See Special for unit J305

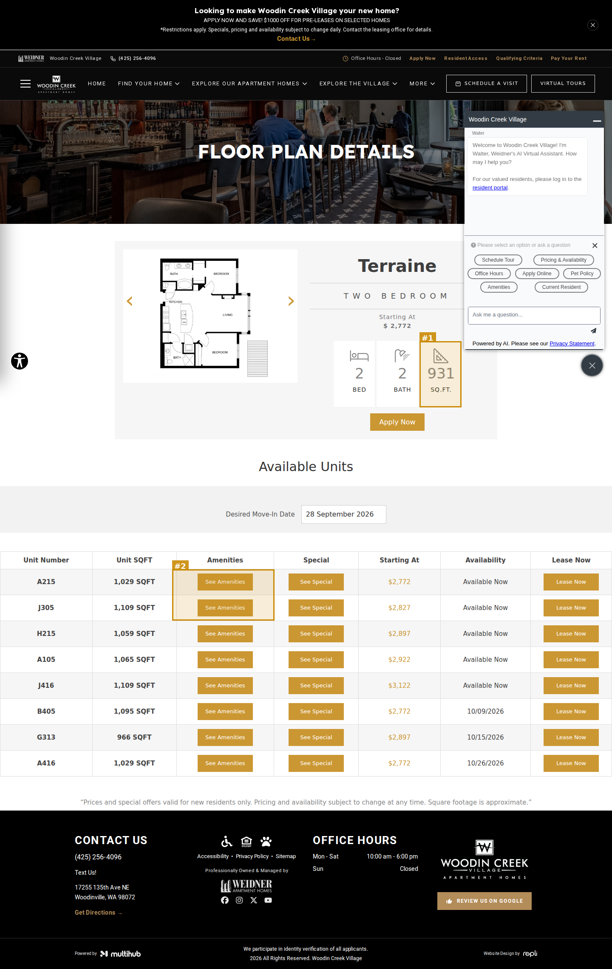click(x=316, y=608)
